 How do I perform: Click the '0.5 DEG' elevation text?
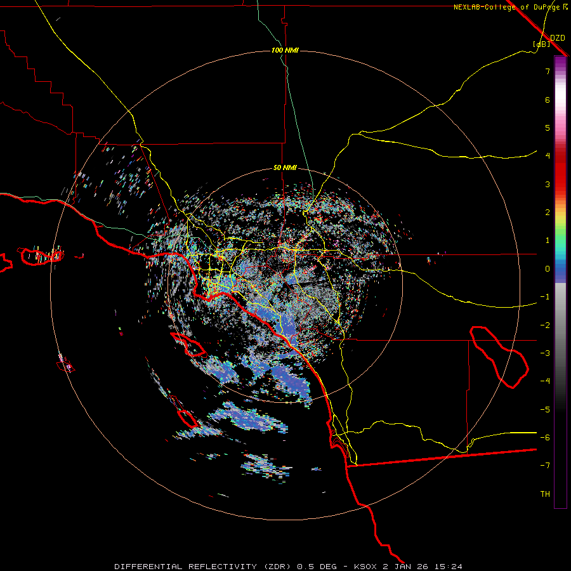[317, 567]
